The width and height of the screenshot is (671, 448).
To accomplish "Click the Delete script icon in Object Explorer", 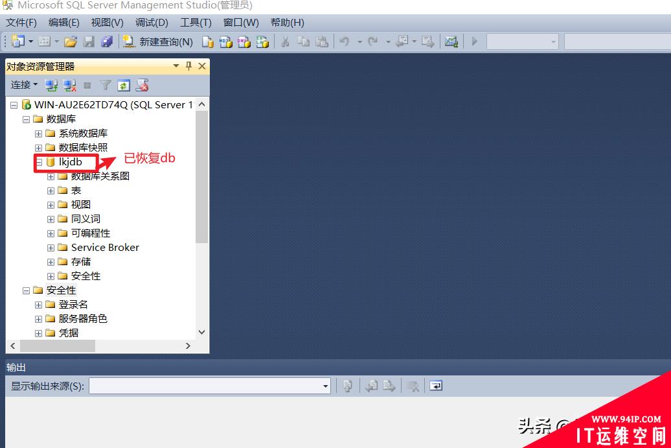I will [142, 86].
